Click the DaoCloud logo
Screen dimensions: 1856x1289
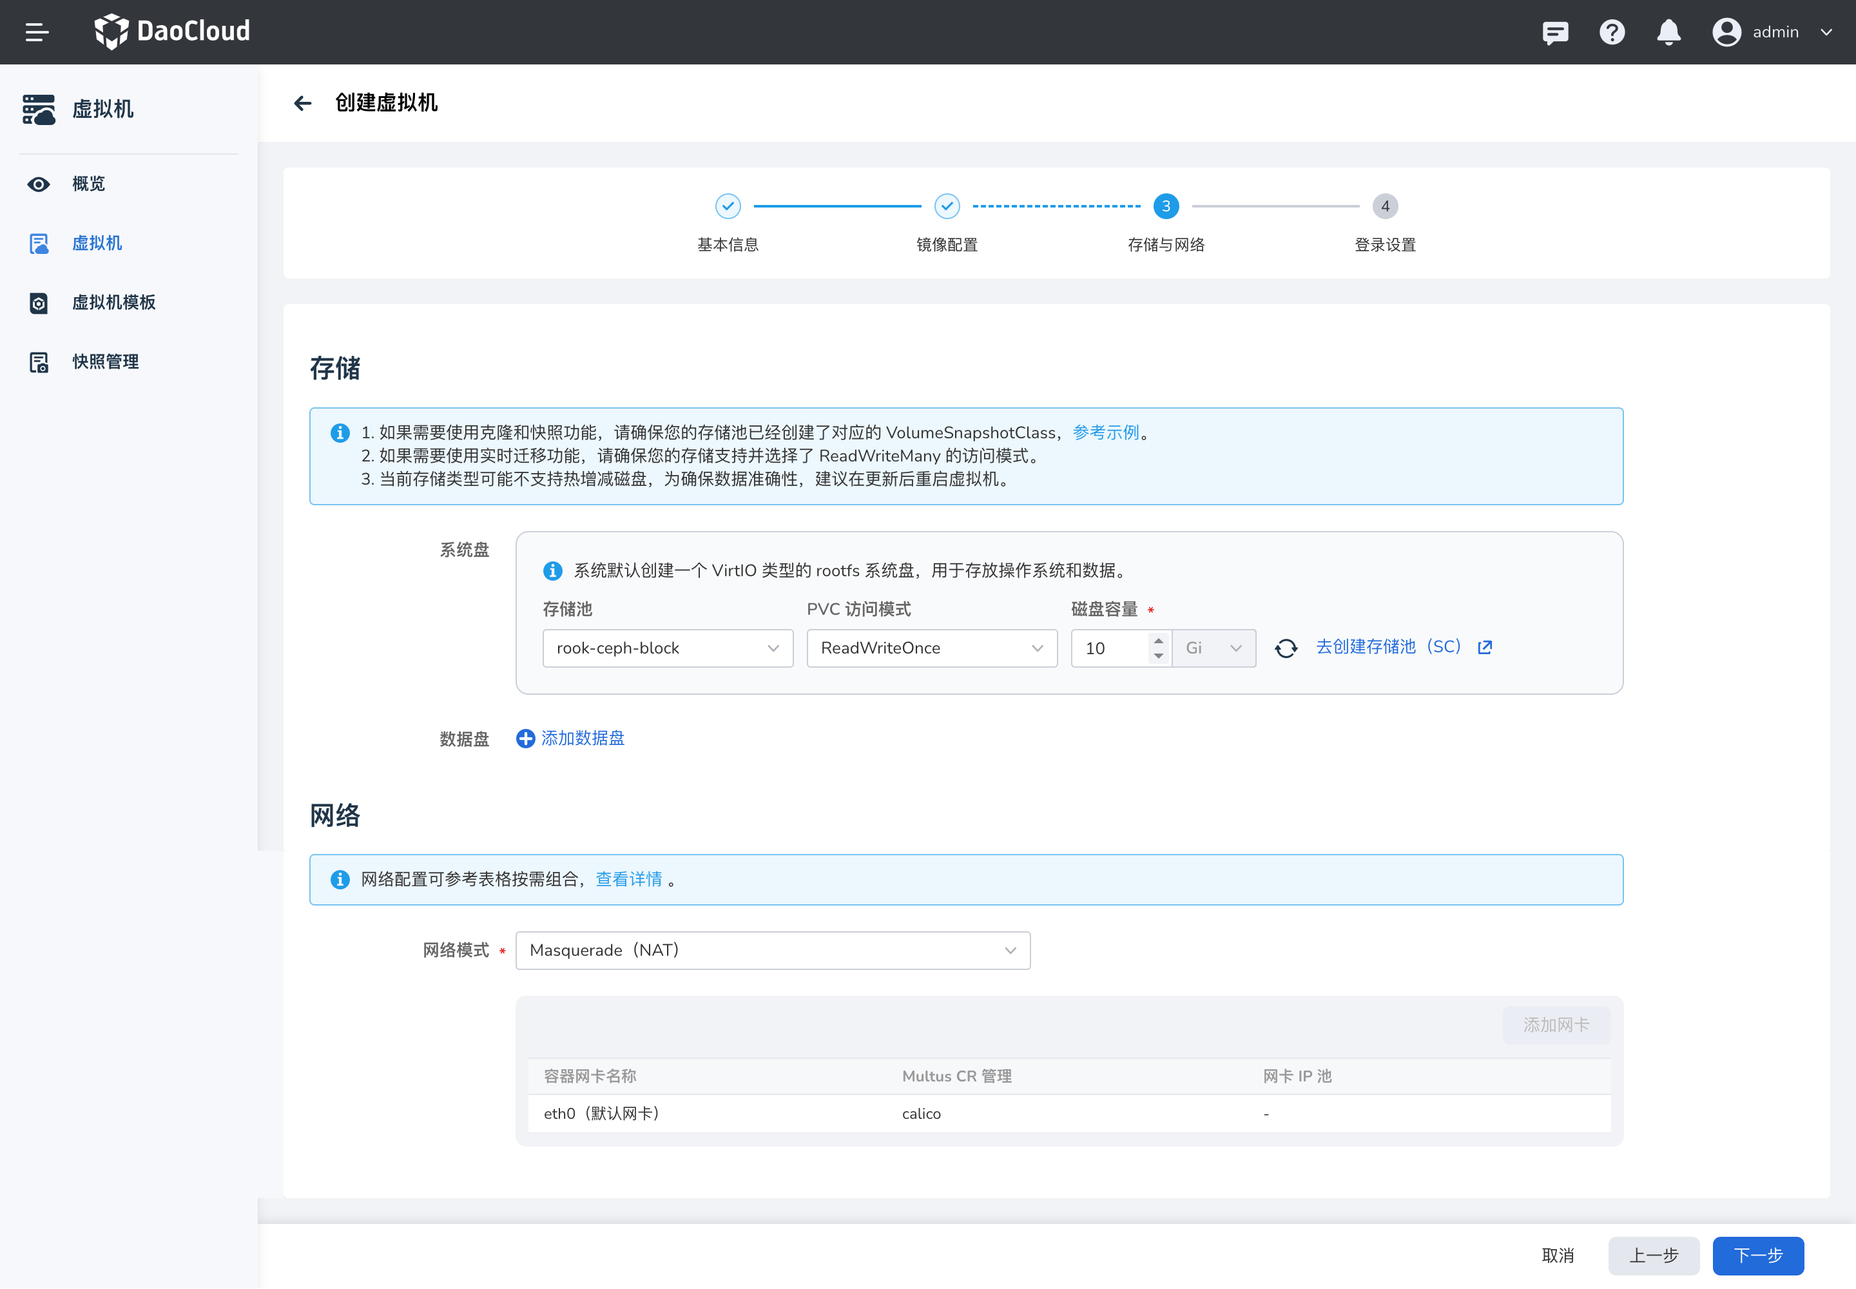point(171,32)
